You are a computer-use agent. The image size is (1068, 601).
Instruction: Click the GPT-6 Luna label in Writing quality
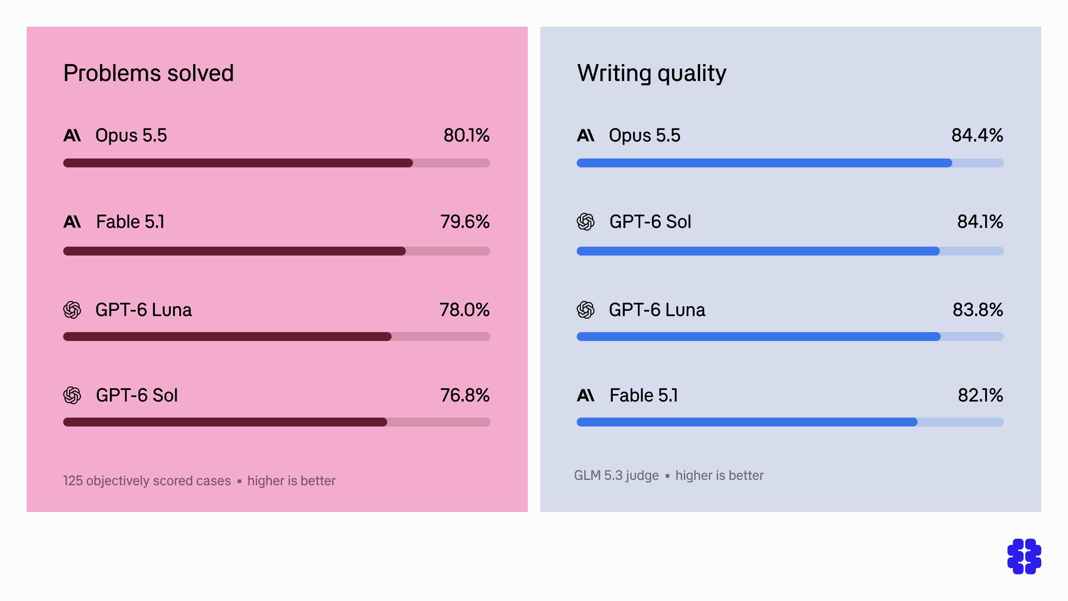click(657, 310)
